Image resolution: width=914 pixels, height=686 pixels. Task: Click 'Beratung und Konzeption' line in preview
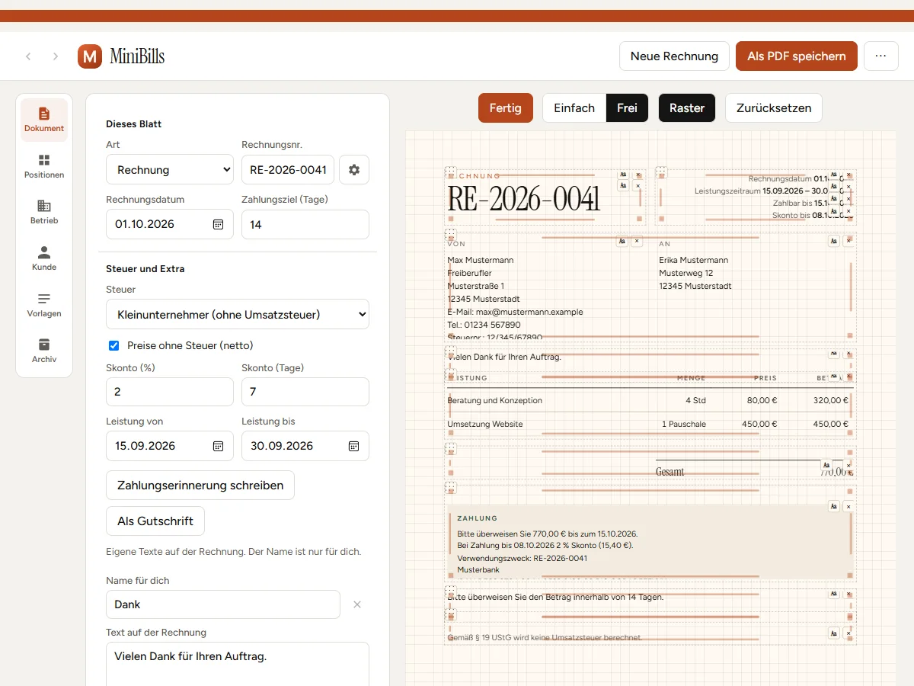pyautogui.click(x=495, y=400)
